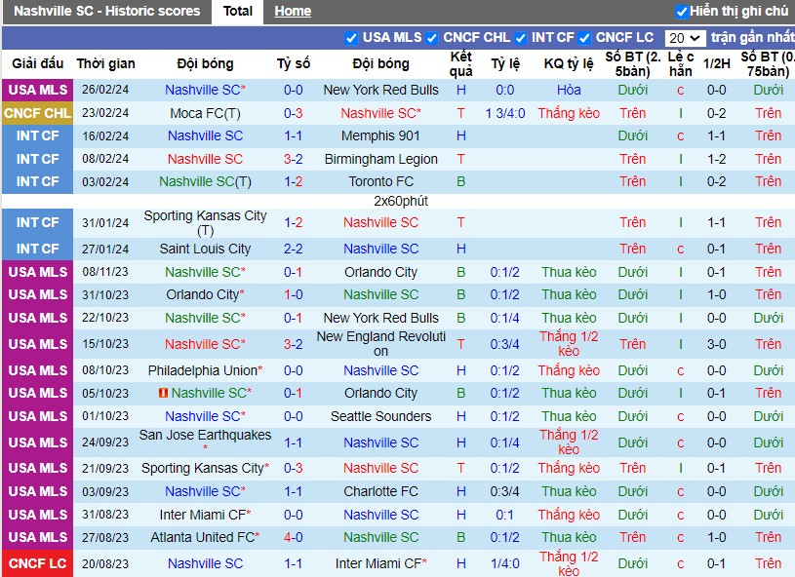795x577 pixels.
Task: Open San Jose Earthquakes team link
Action: 205,442
